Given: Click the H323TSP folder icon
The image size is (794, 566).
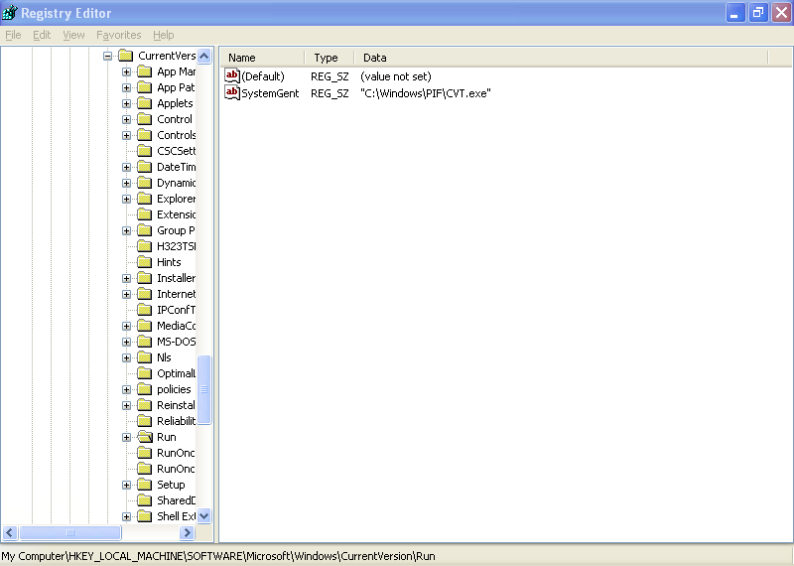Looking at the screenshot, I should pos(145,246).
